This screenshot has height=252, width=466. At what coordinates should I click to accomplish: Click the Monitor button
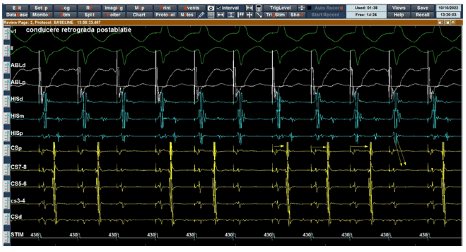pyautogui.click(x=41, y=15)
